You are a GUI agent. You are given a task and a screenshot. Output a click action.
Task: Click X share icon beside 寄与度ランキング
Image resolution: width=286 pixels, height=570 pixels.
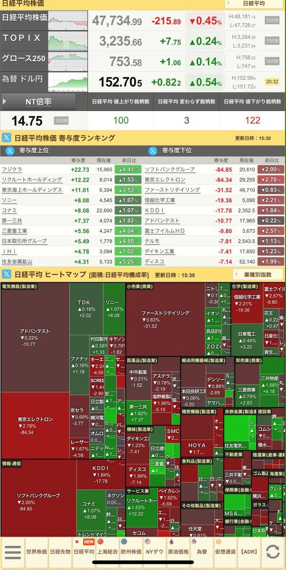(7, 138)
